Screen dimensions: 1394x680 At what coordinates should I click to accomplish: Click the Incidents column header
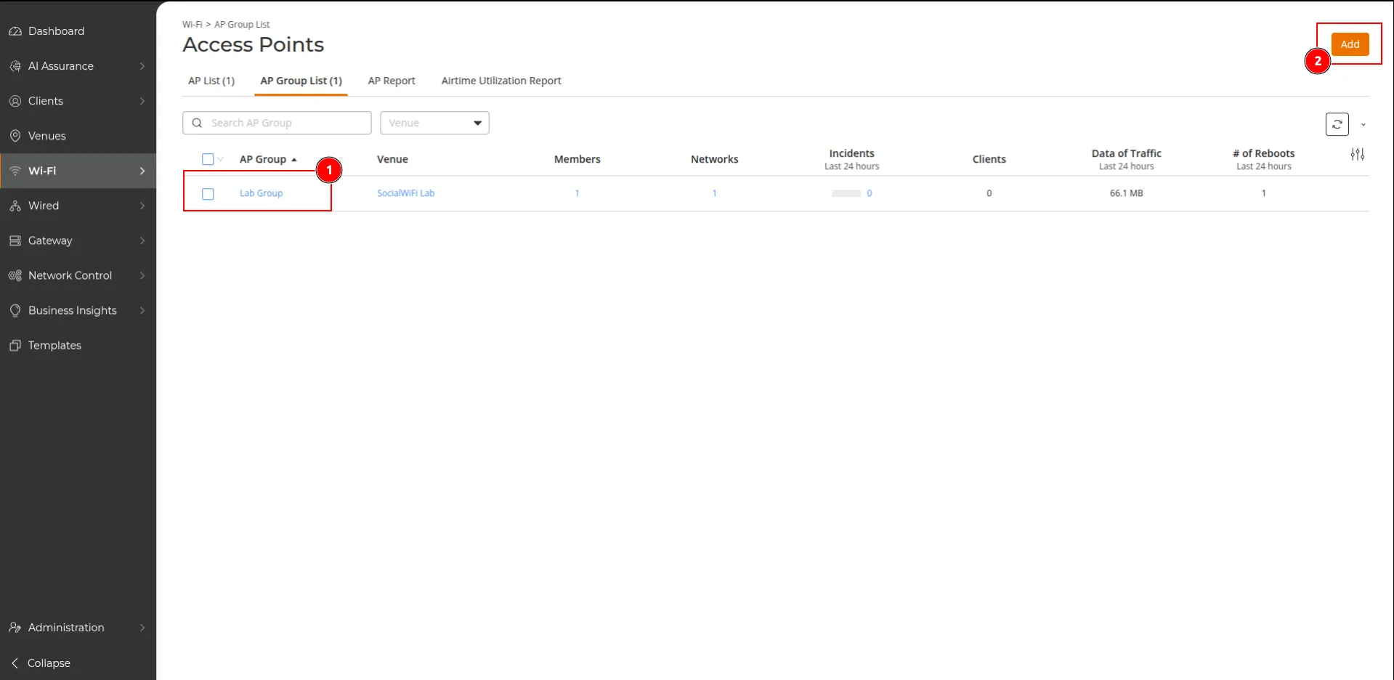pos(851,153)
